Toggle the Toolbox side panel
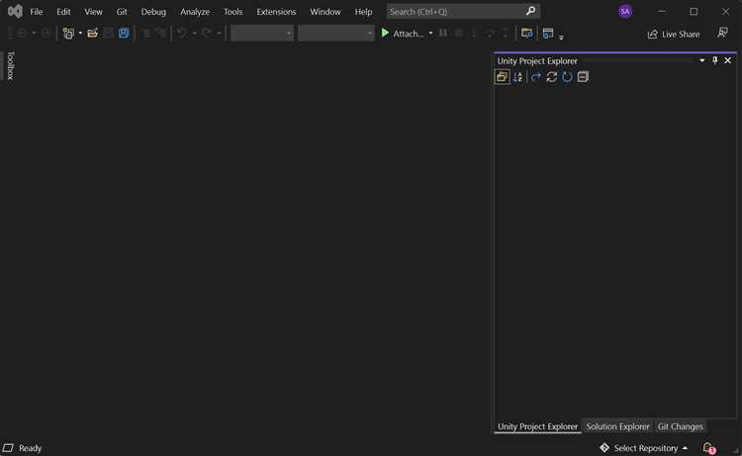The height and width of the screenshot is (456, 742). tap(10, 65)
